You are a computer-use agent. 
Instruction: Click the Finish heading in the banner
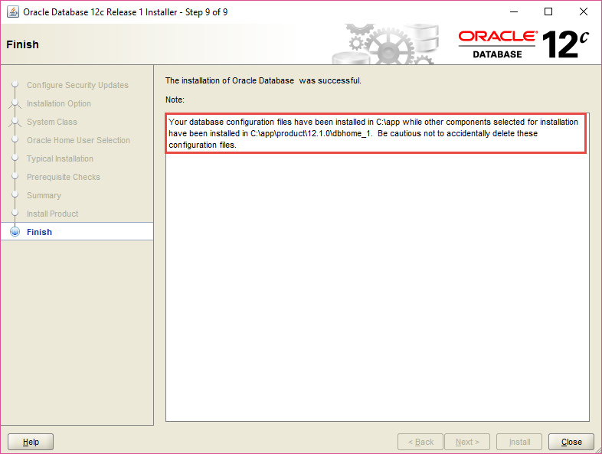(23, 44)
